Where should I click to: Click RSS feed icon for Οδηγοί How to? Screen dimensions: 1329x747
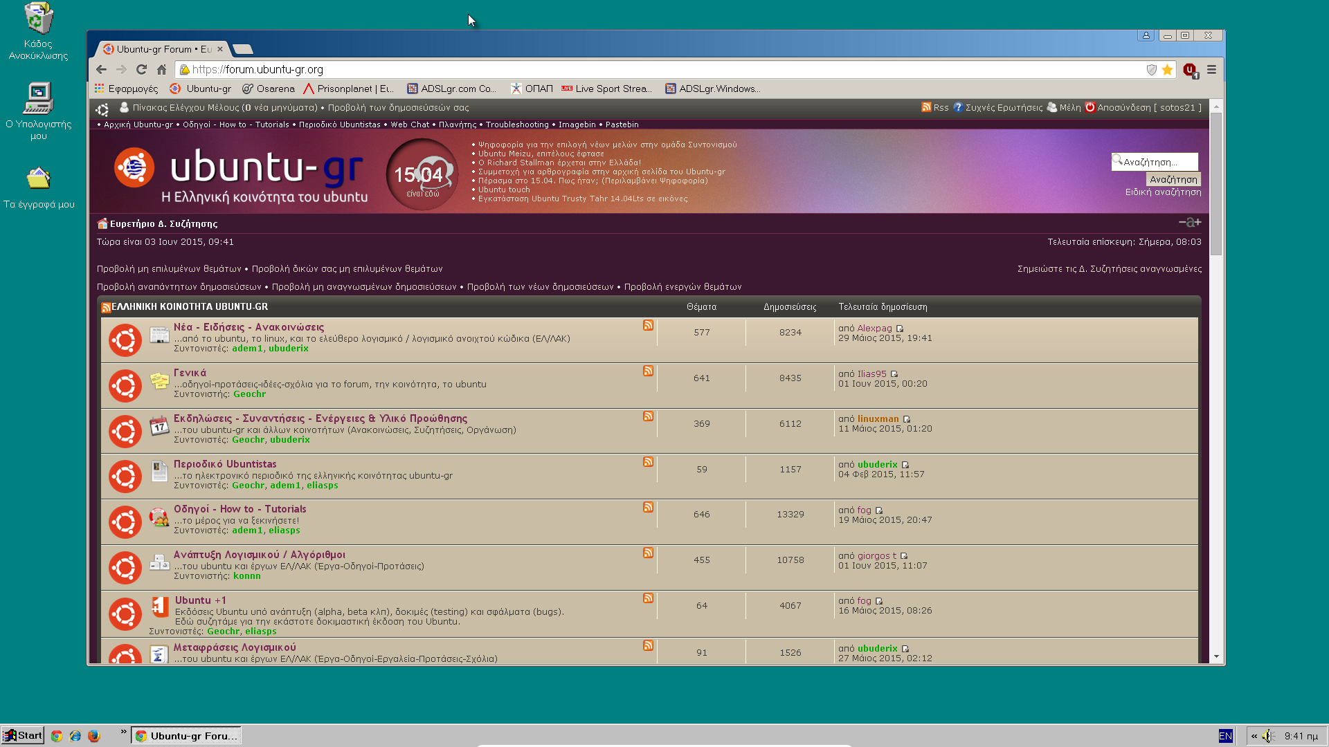point(648,507)
